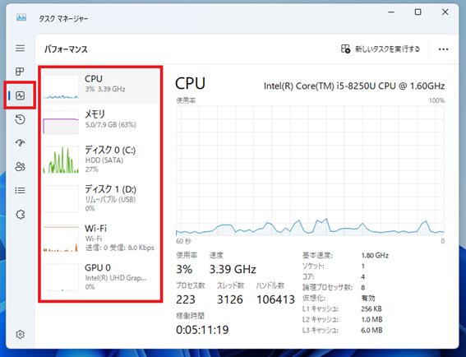Viewport: 466px width, 357px height.
Task: Open the Startup apps icon
Action: coord(21,143)
